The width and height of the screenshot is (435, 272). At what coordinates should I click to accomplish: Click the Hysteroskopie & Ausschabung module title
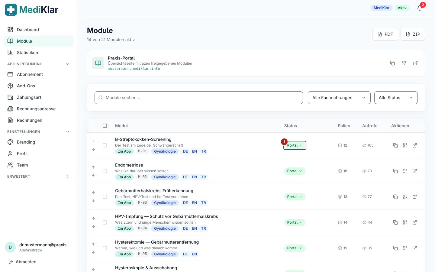click(x=146, y=268)
